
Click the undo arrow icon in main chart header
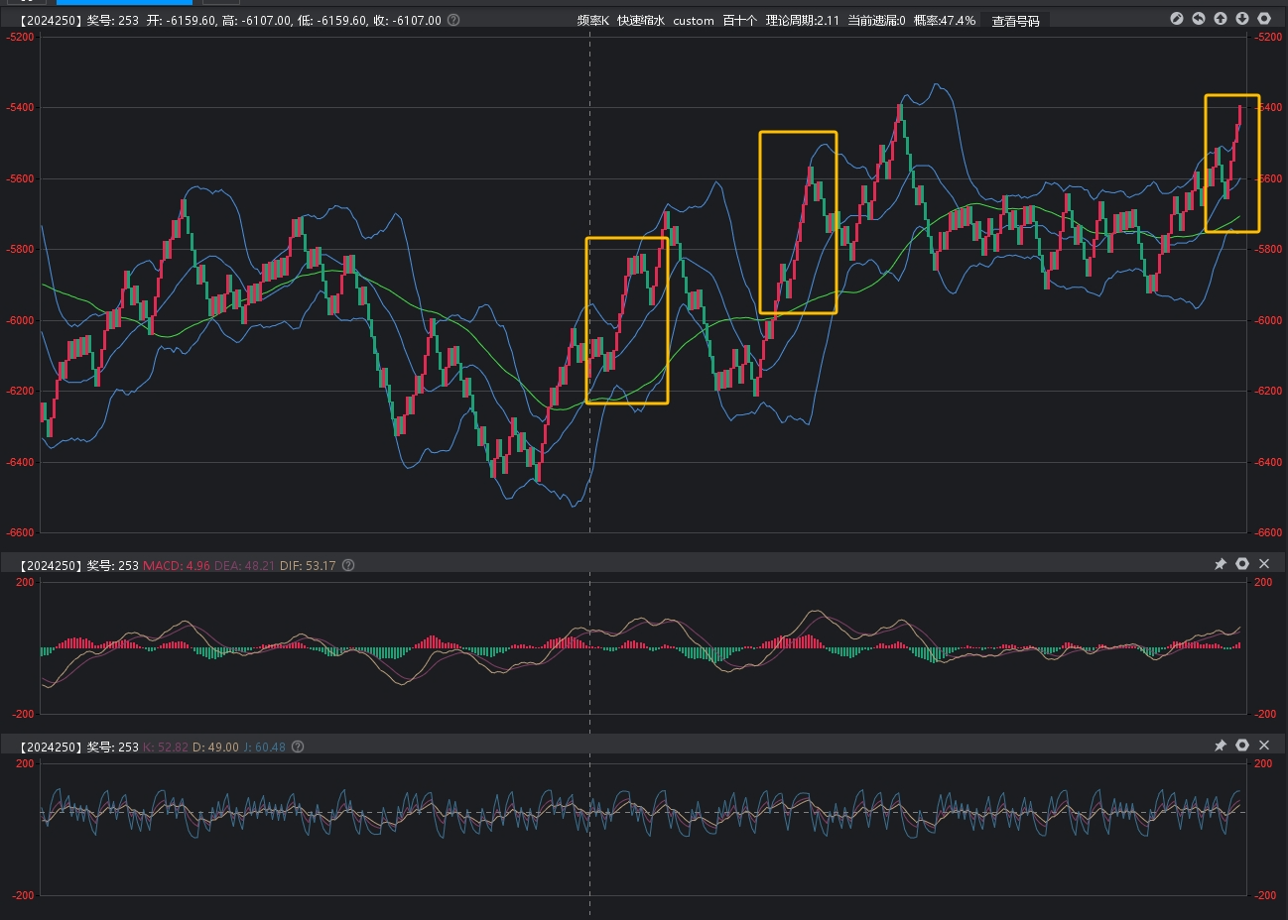tap(1199, 19)
